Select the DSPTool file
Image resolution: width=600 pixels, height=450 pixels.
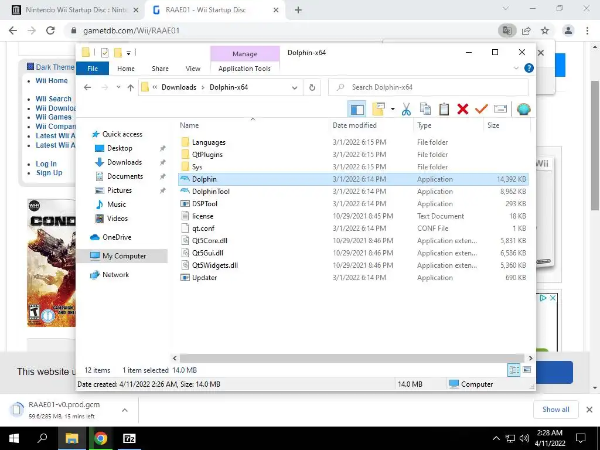353,203
